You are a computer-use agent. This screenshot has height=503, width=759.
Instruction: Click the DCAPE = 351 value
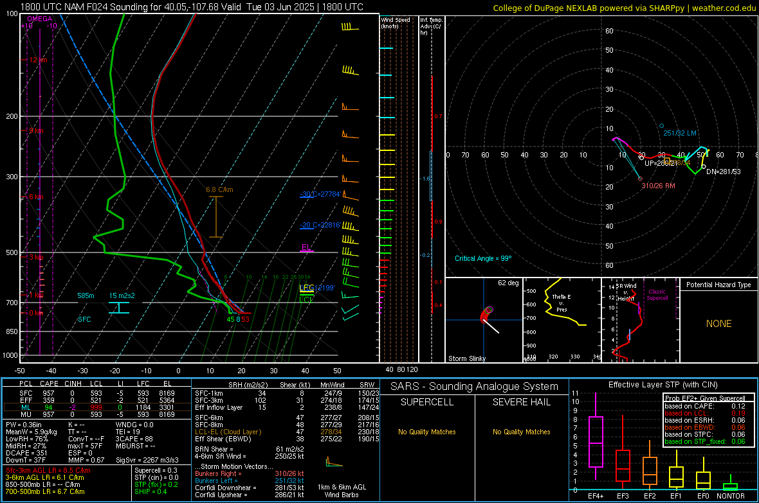point(26,453)
